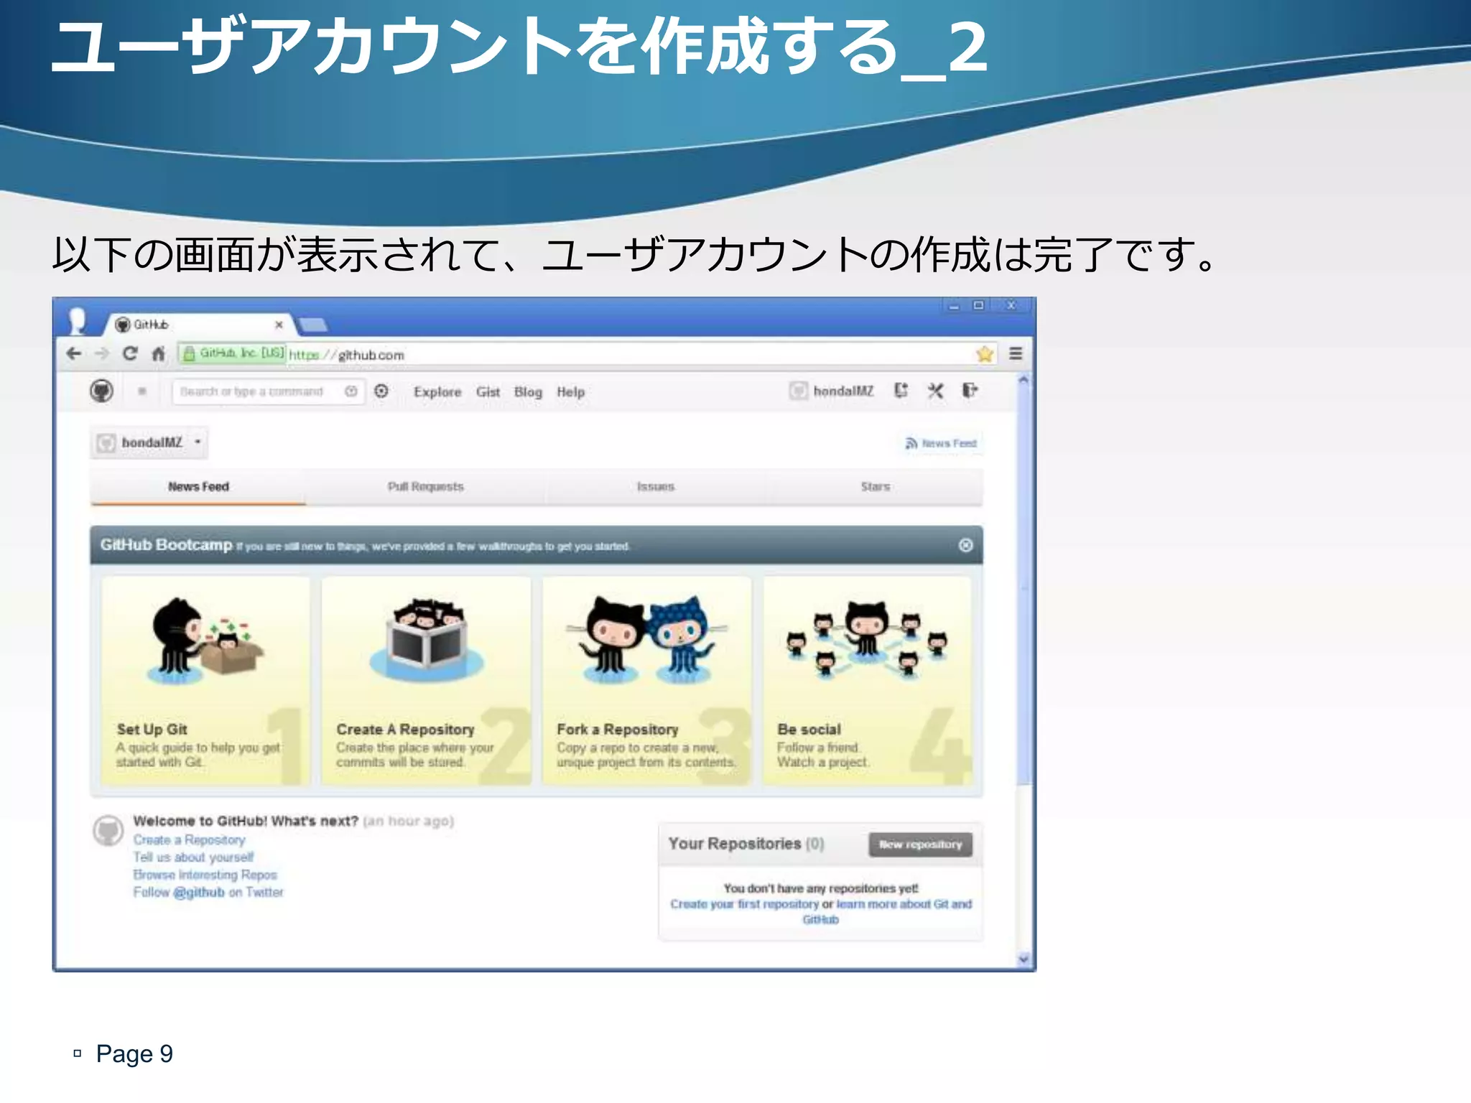Open the Be social bootcamp card

click(867, 680)
